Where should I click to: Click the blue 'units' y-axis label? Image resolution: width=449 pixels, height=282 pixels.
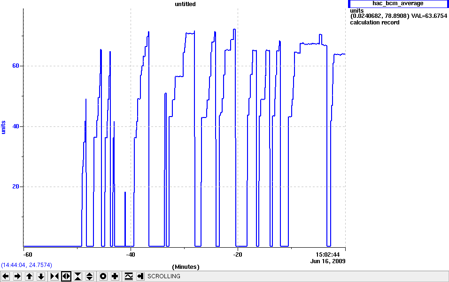point(3,127)
